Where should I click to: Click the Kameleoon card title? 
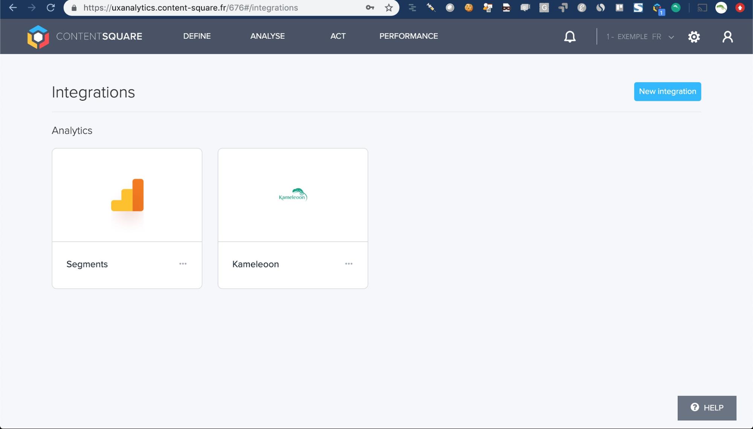tap(255, 264)
